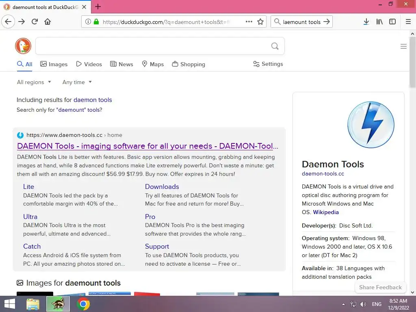Viewport: 416px width, 312px height.
Task: Open the Ultra sitelink
Action: (x=30, y=217)
